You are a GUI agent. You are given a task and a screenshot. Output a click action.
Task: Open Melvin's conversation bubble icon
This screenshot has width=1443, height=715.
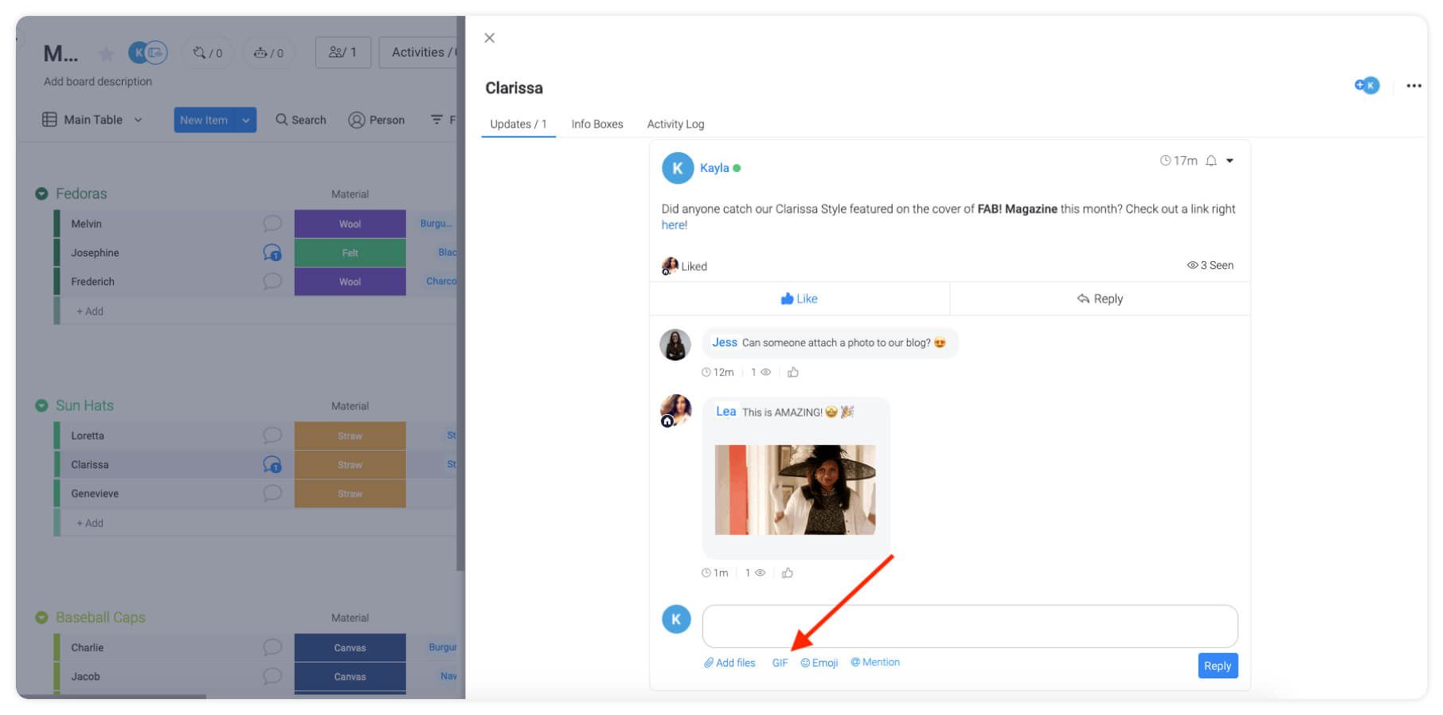coord(272,224)
